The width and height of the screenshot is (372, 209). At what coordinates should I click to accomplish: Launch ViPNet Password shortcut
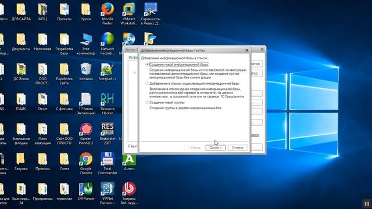pyautogui.click(x=108, y=189)
